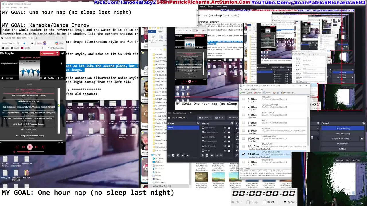367x206 pixels.
Task: Undock the OBS Scenes panel
Action: [198, 123]
